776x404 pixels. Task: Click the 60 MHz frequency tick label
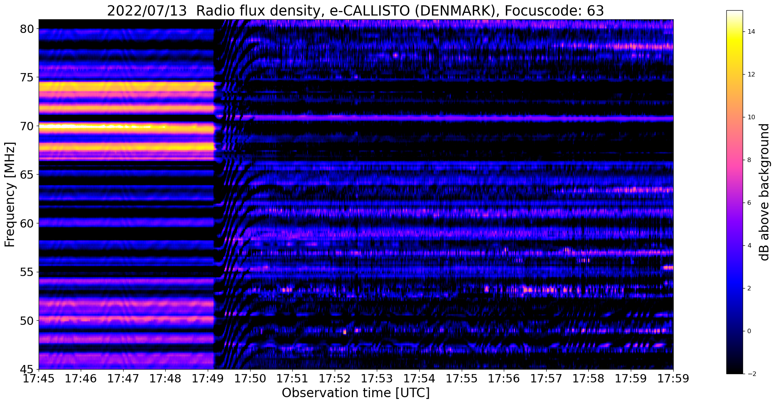click(28, 223)
